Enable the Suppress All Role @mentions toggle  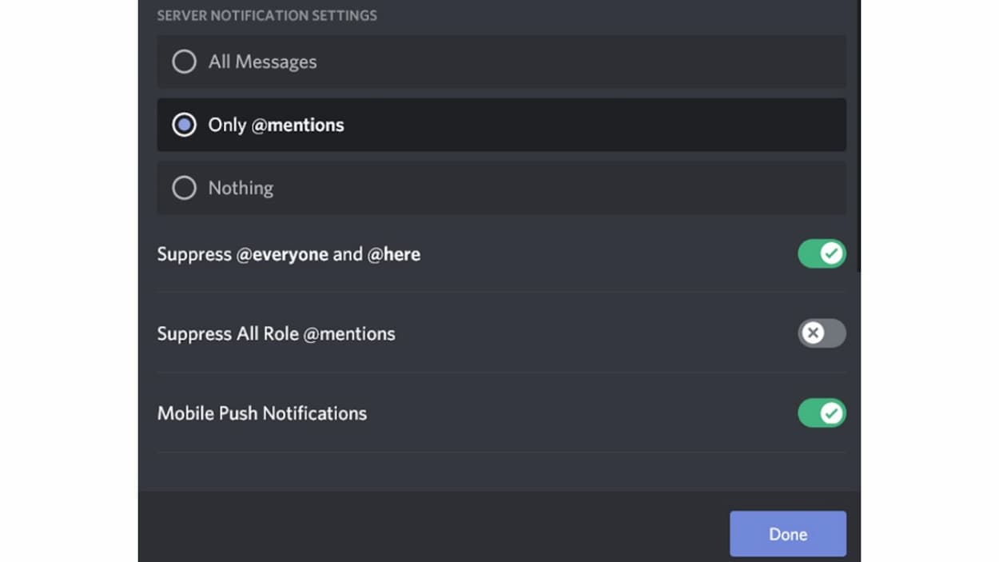click(822, 333)
